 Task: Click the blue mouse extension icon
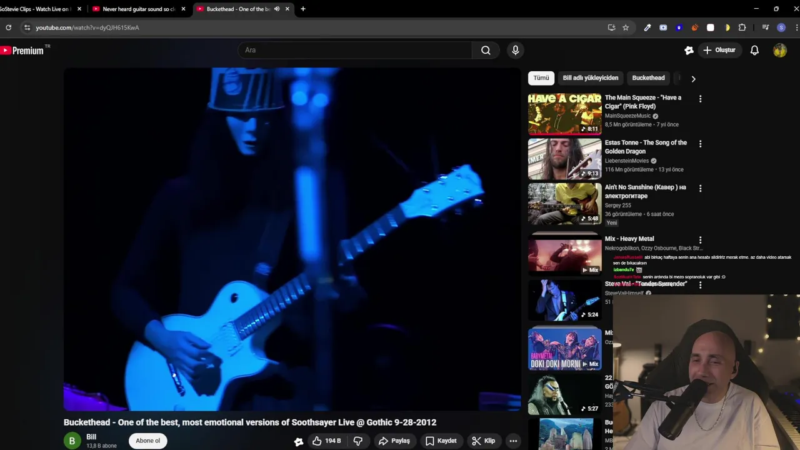click(679, 27)
